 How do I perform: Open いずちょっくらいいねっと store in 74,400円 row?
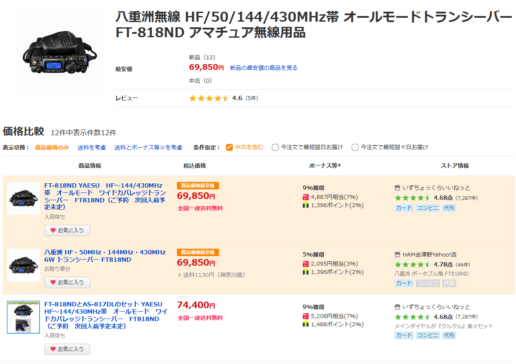click(x=436, y=307)
